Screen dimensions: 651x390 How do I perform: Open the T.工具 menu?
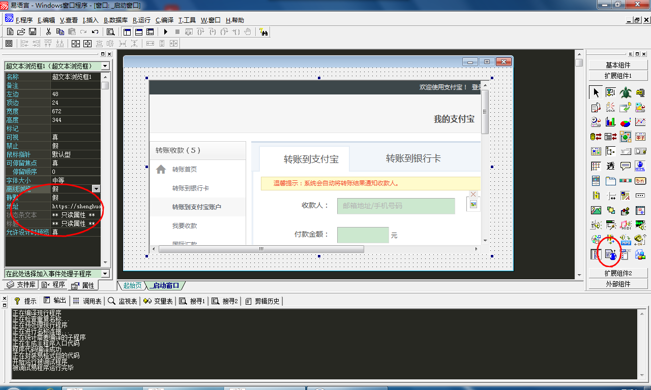[187, 20]
